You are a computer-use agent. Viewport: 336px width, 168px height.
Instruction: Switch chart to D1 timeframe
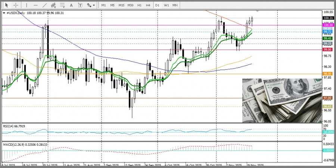pyautogui.click(x=157, y=5)
